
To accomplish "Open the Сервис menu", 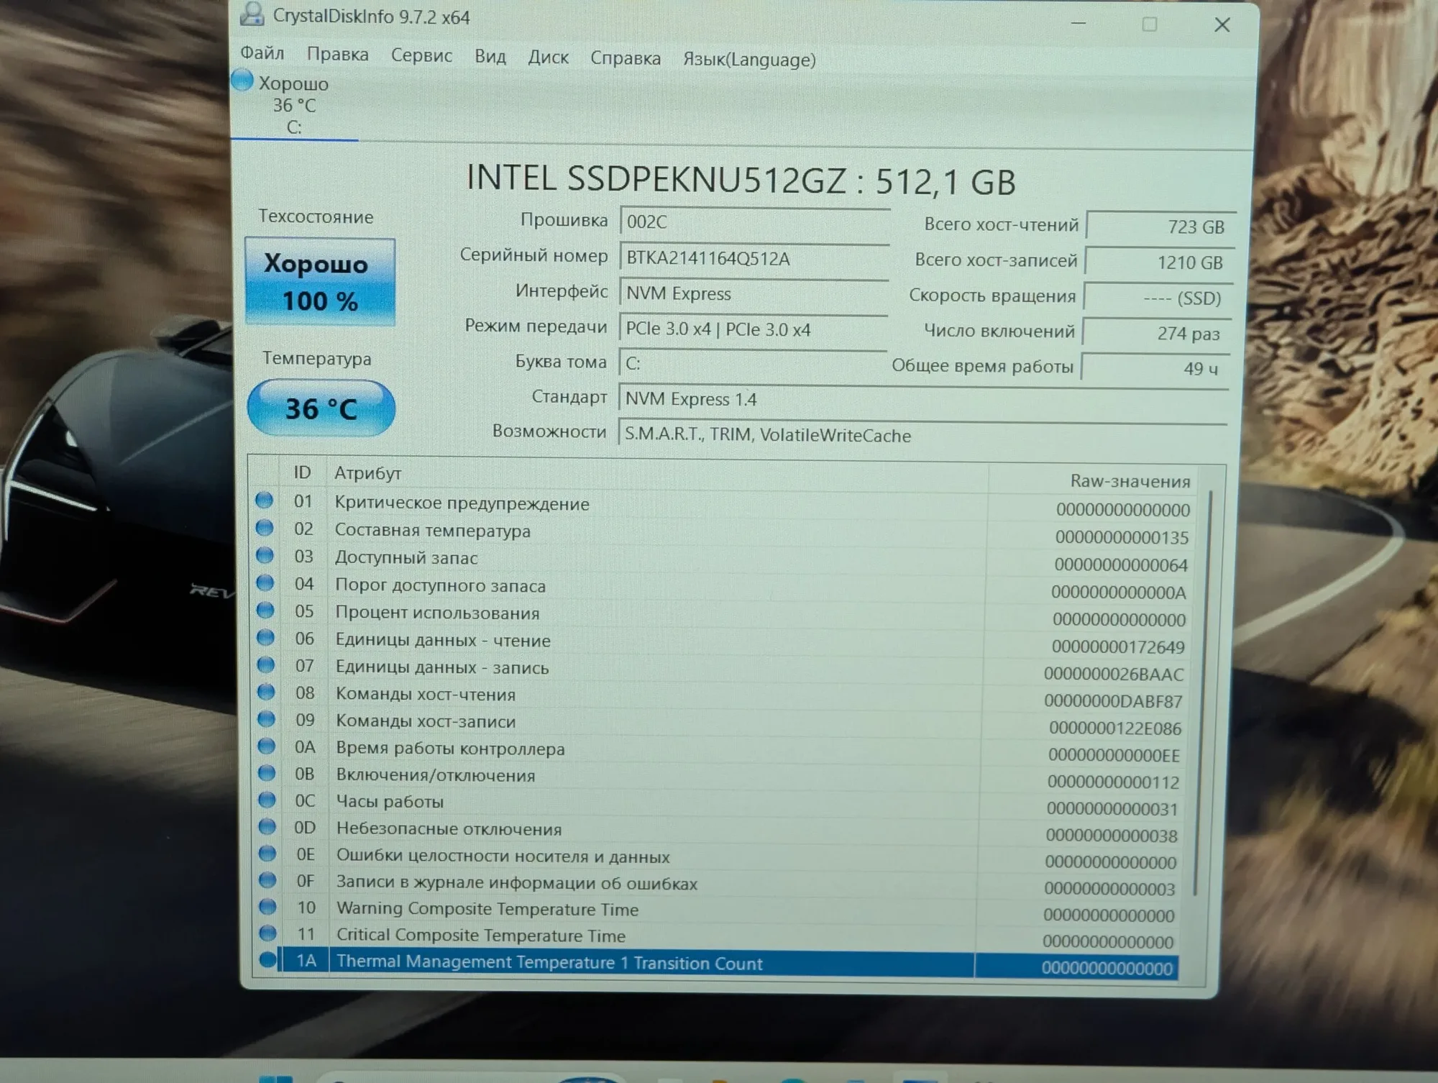I will coord(421,55).
